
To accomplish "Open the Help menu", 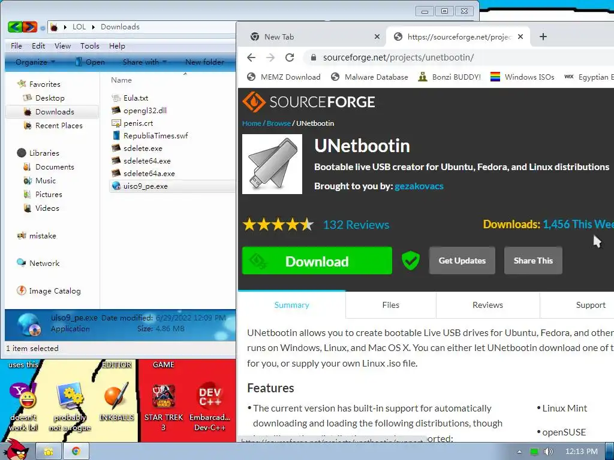I will pos(117,46).
